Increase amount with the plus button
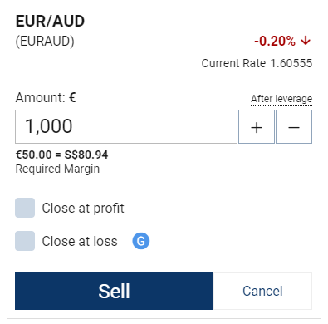328x324 pixels. [x=257, y=127]
